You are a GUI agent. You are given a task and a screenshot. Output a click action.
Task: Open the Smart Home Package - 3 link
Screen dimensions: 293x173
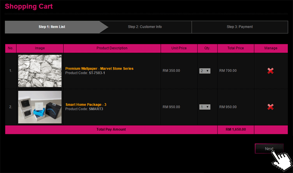[x=86, y=105]
